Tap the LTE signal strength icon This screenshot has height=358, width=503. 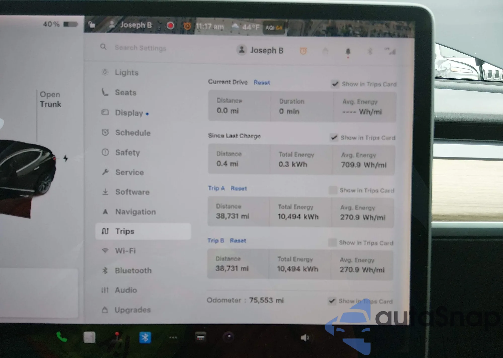pyautogui.click(x=390, y=51)
